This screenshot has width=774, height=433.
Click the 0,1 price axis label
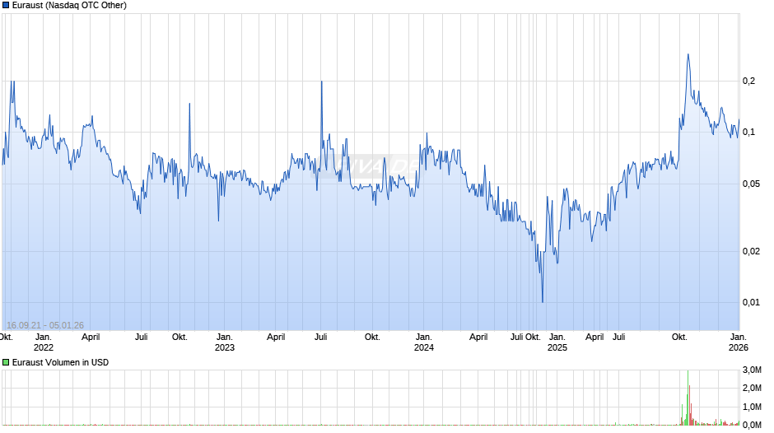coord(748,133)
